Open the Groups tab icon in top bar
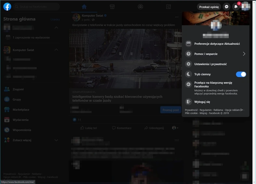 [140, 7]
